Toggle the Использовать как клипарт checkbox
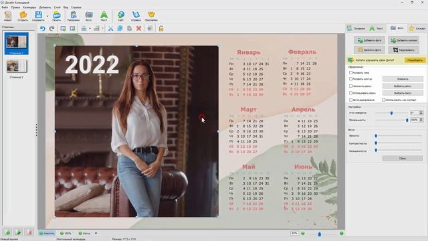This screenshot has height=241, width=428. (383, 100)
